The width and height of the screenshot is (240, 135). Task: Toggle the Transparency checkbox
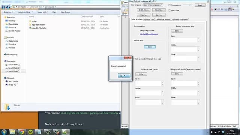[169, 5]
